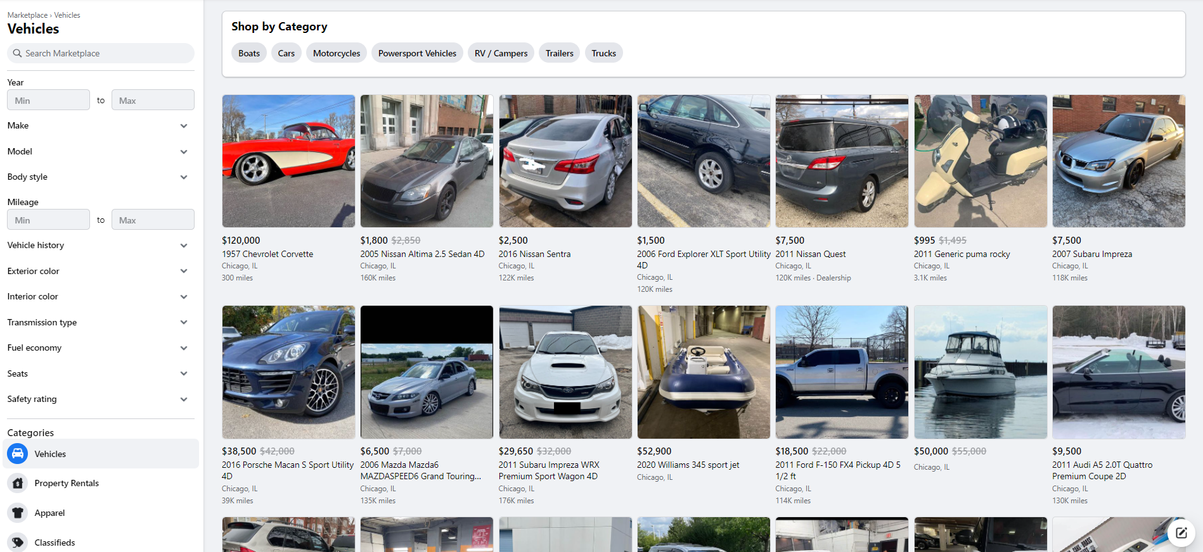Click the 1957 Chevrolet Corvette title
Screen dimensions: 1203x552
pos(267,254)
